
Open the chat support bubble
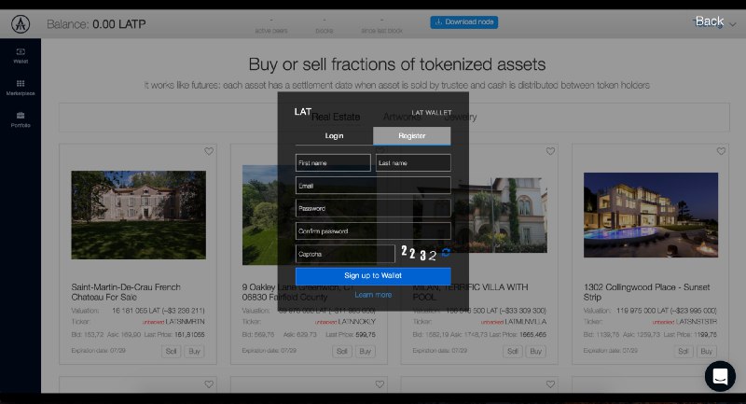(x=720, y=376)
